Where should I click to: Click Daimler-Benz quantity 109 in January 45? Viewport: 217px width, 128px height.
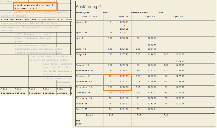(138, 93)
